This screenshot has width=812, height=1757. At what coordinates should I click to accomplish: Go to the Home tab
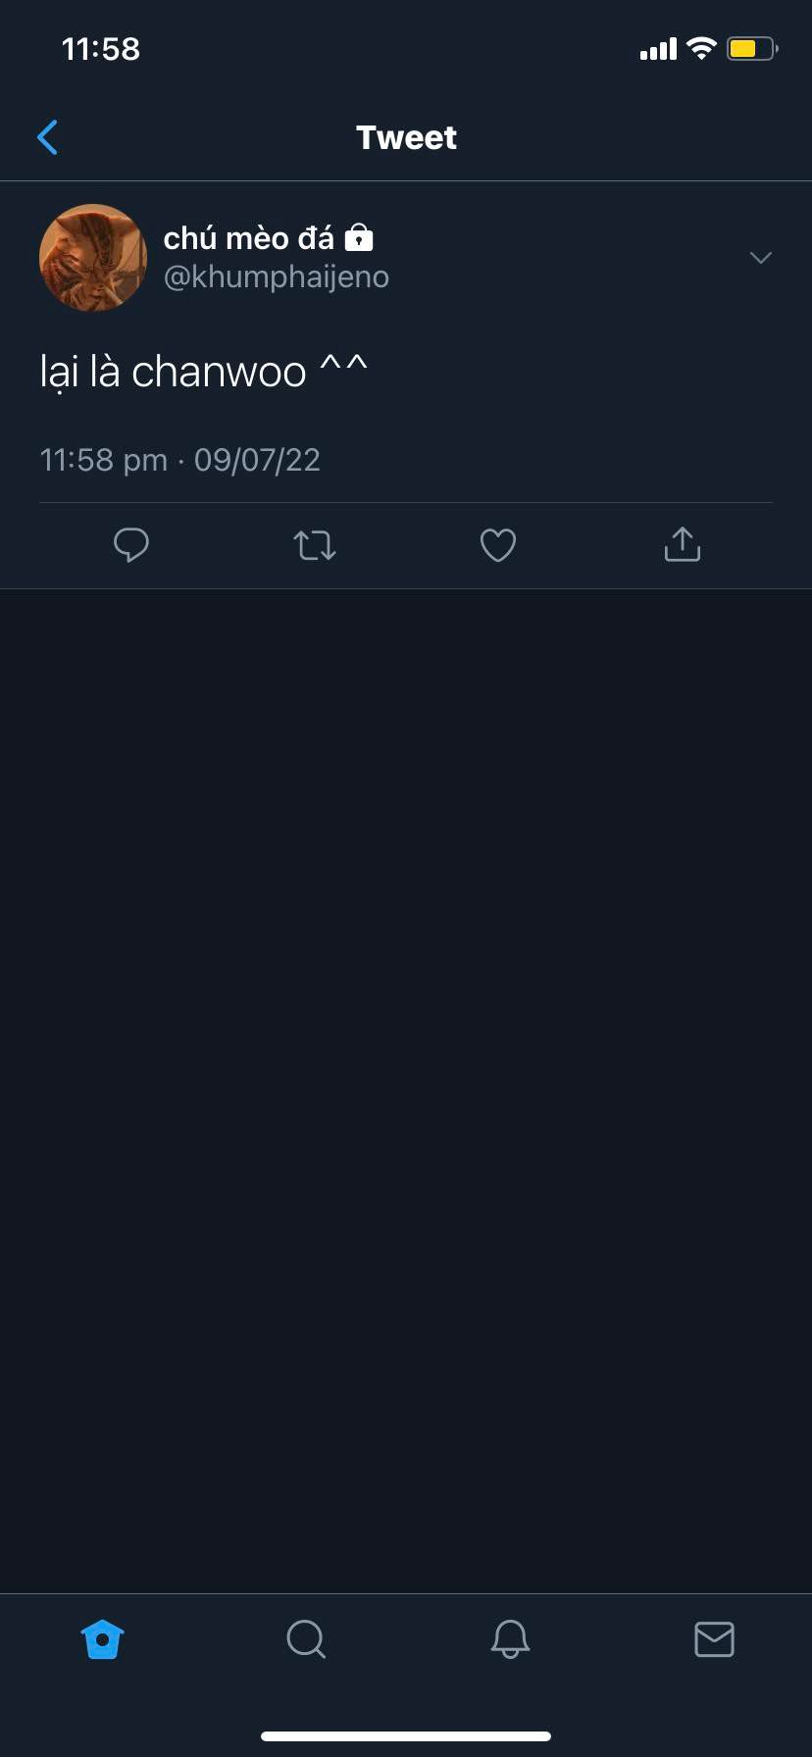[x=102, y=1638]
